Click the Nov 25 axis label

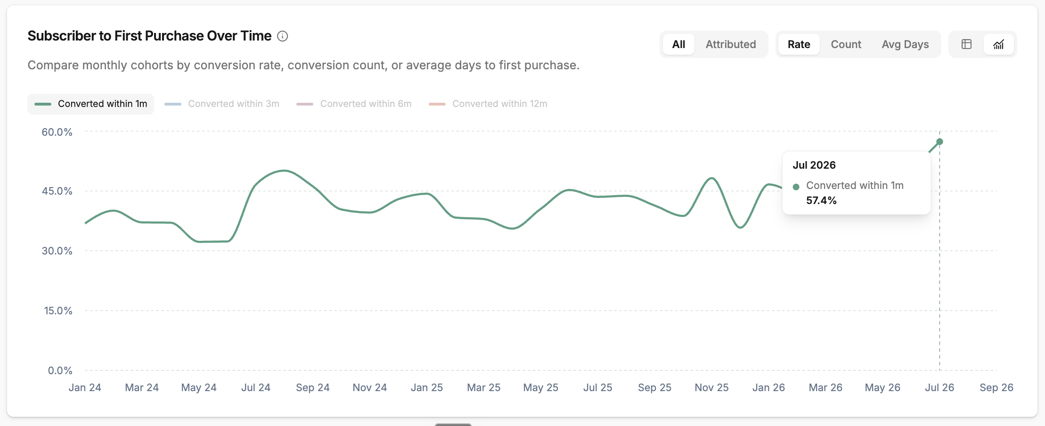click(711, 387)
